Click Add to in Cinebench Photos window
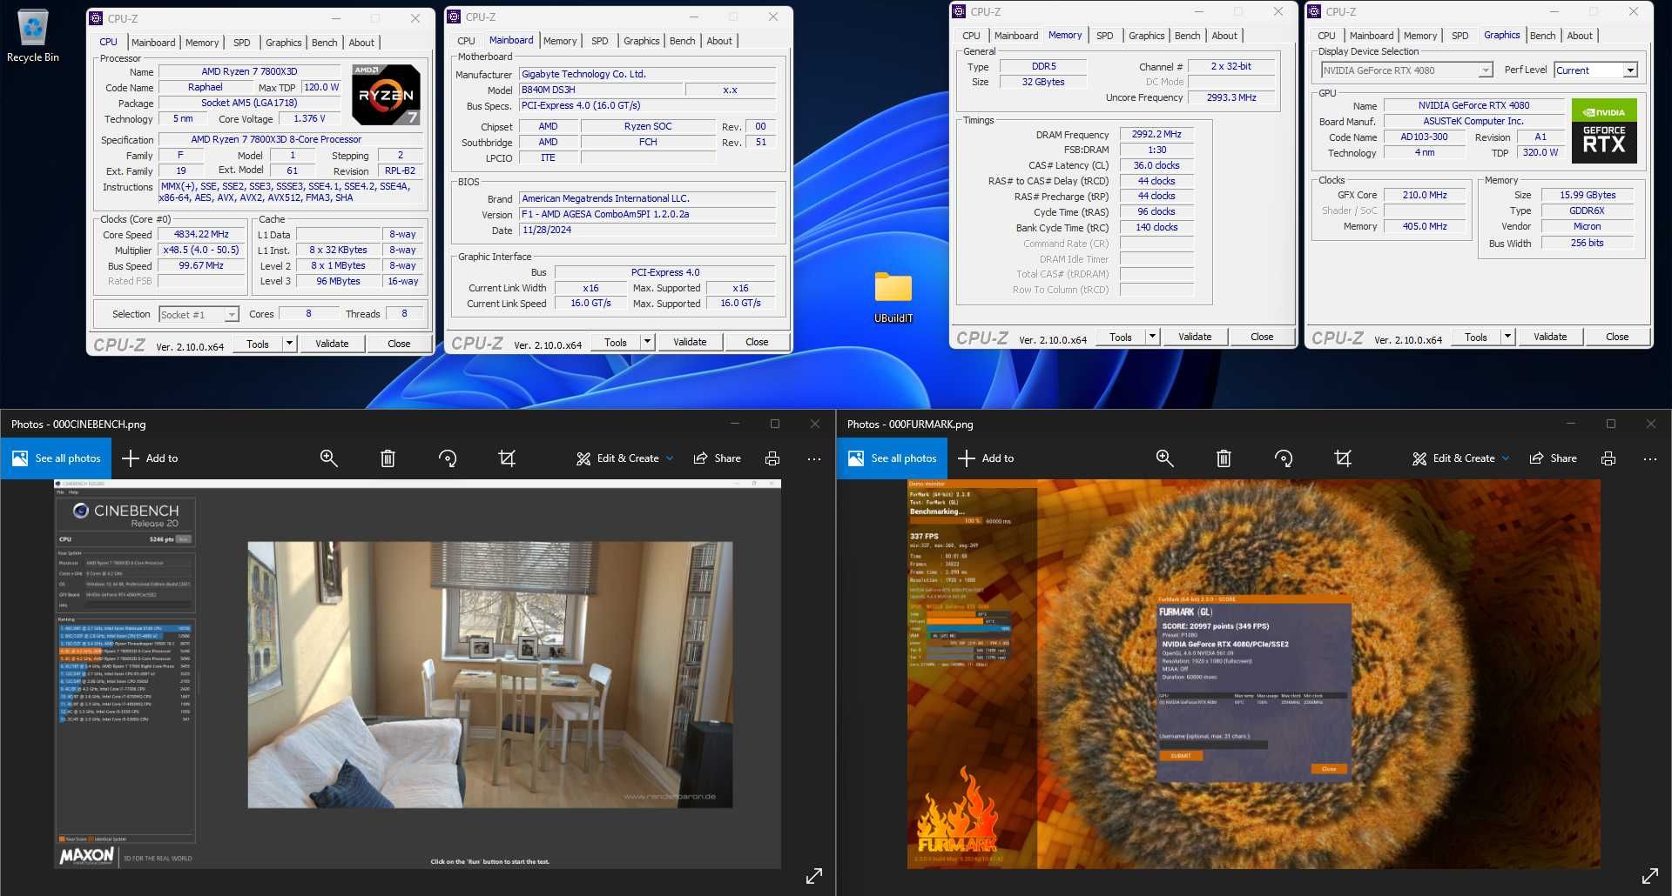 (x=150, y=458)
